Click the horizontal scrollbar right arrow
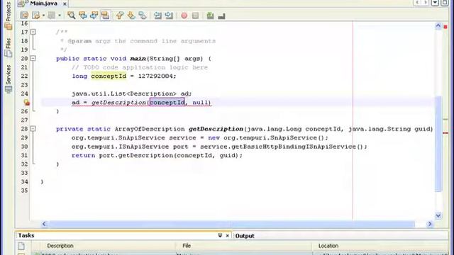 pos(430,224)
